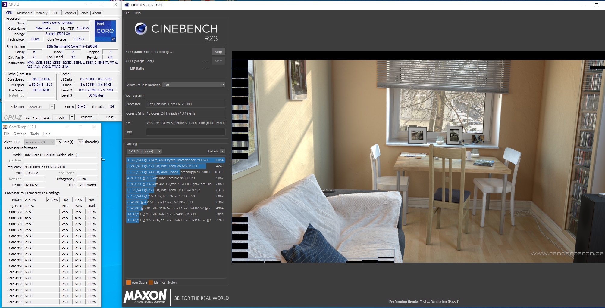The width and height of the screenshot is (605, 308).
Task: Switch to the Mainboard tab
Action: pyautogui.click(x=25, y=13)
